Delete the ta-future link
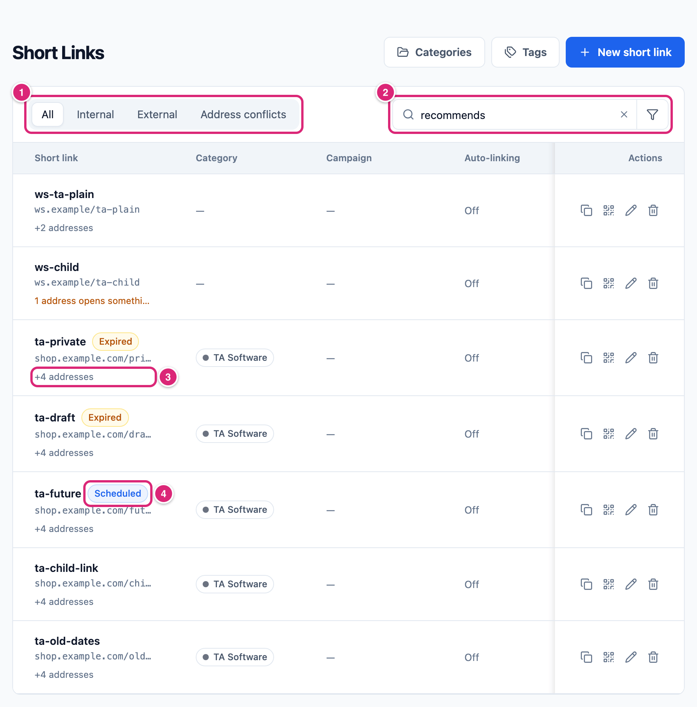 653,510
